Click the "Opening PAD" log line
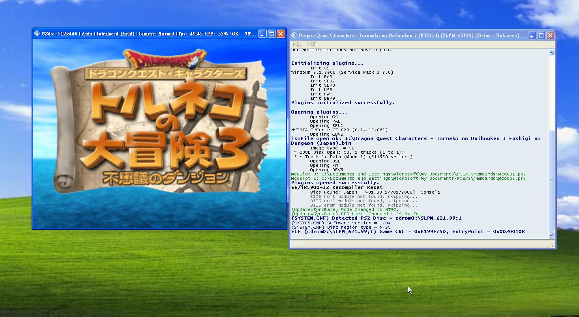This screenshot has height=317, width=579. pos(326,121)
